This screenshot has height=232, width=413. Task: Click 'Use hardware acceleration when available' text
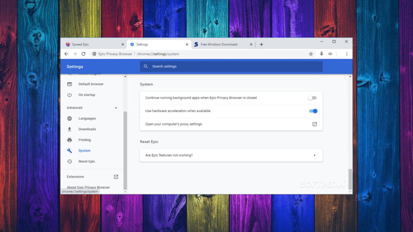point(178,111)
